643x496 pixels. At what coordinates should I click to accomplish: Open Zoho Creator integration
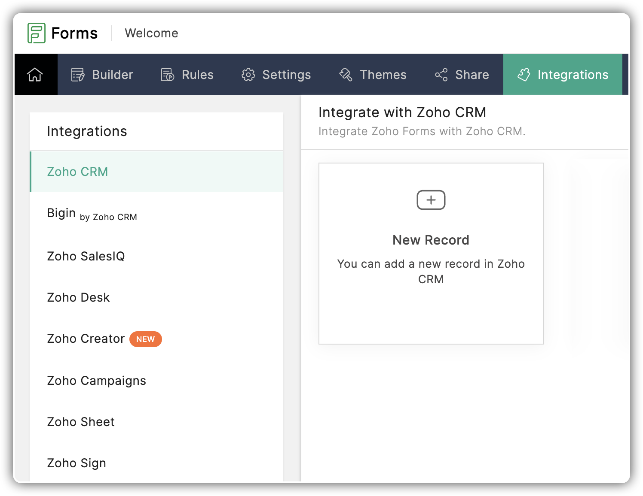[86, 339]
